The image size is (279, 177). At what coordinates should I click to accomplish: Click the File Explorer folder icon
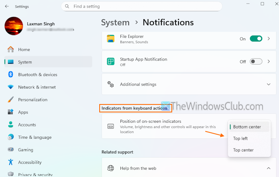(x=111, y=39)
